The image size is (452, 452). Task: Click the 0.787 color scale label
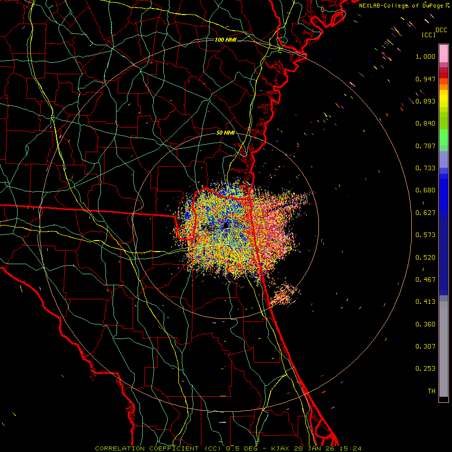(425, 146)
